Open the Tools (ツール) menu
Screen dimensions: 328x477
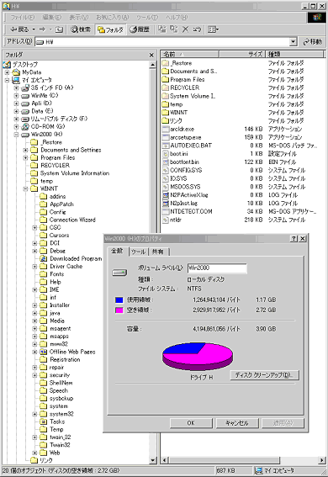click(x=147, y=18)
